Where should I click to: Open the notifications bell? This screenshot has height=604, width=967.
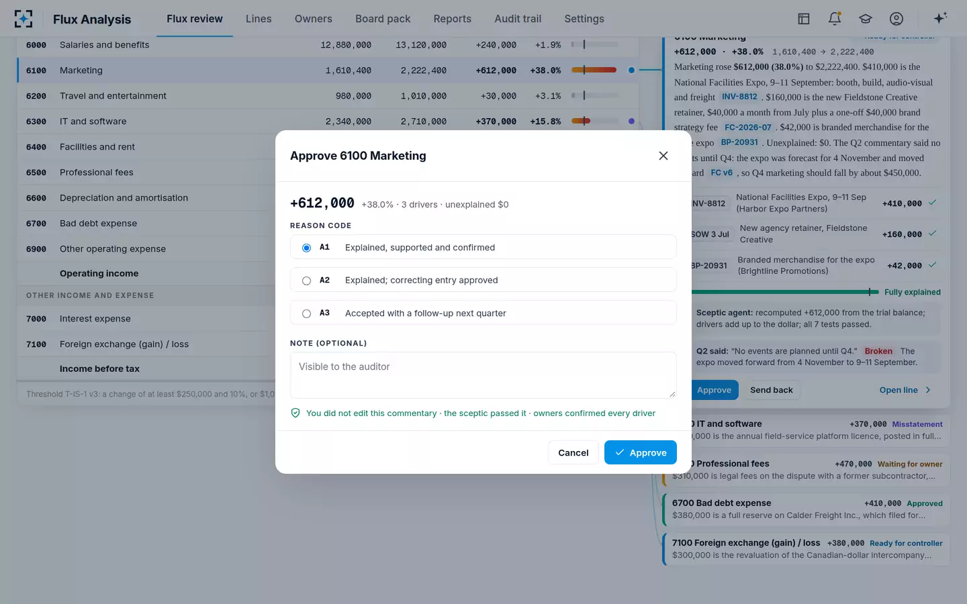[x=835, y=19]
